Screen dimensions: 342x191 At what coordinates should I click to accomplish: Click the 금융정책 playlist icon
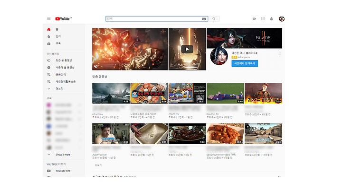[49, 75]
